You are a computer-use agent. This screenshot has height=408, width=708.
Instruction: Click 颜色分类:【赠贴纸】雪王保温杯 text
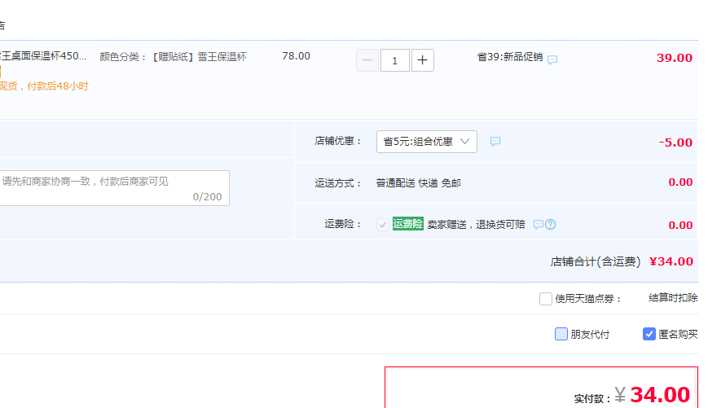(x=174, y=57)
